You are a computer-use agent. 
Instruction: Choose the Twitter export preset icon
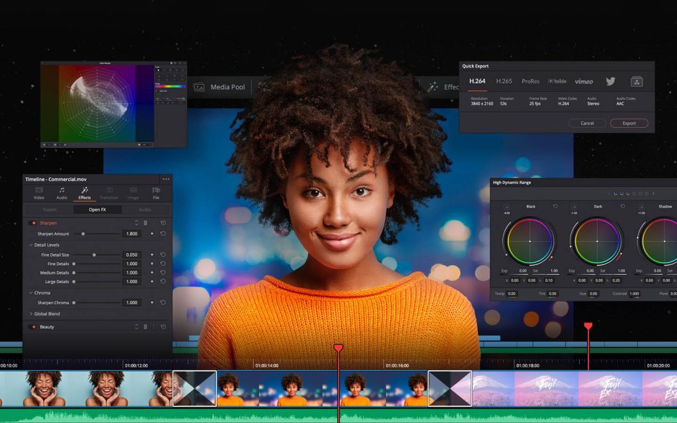[610, 81]
